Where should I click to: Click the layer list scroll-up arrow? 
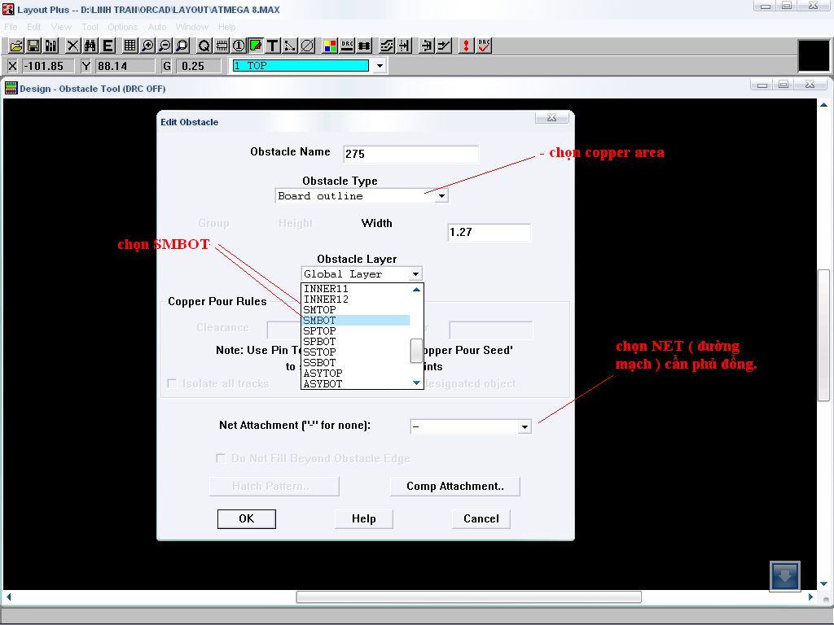click(416, 290)
